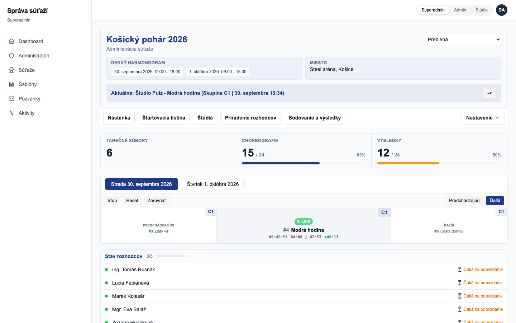The image size is (516, 323).
Task: Click the Stop timer button
Action: (x=112, y=201)
